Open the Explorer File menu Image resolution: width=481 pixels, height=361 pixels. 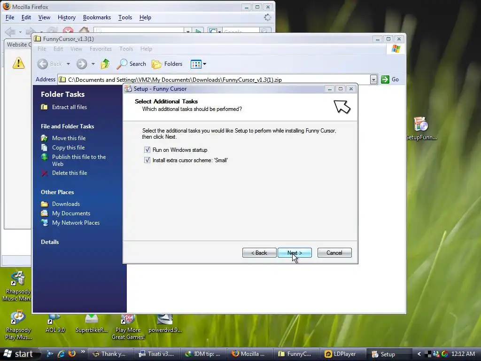[x=42, y=49]
